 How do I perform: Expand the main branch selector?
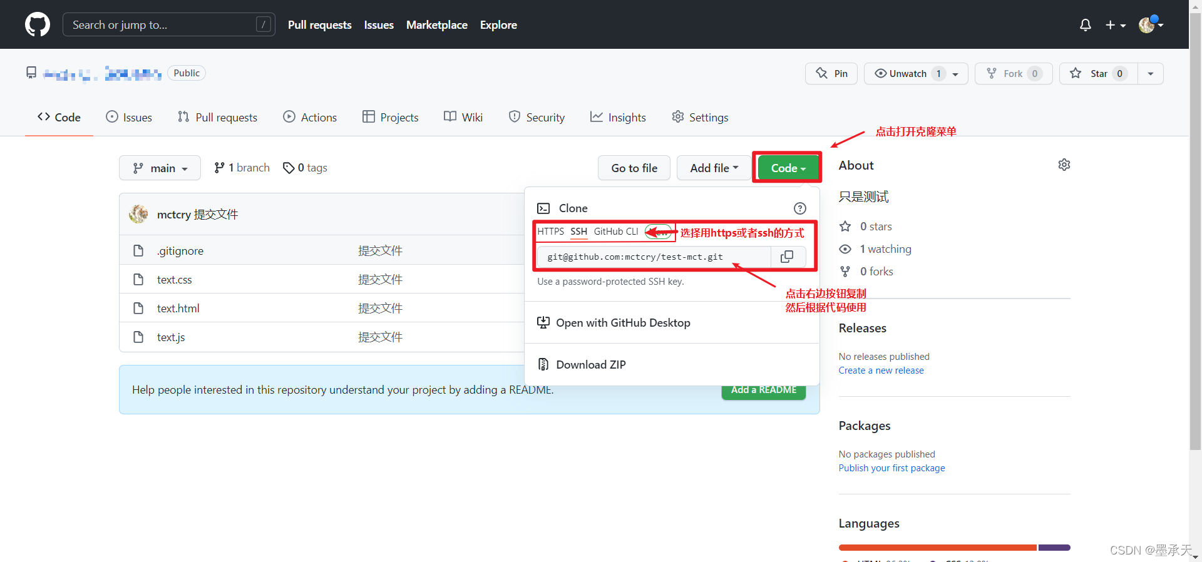point(160,168)
